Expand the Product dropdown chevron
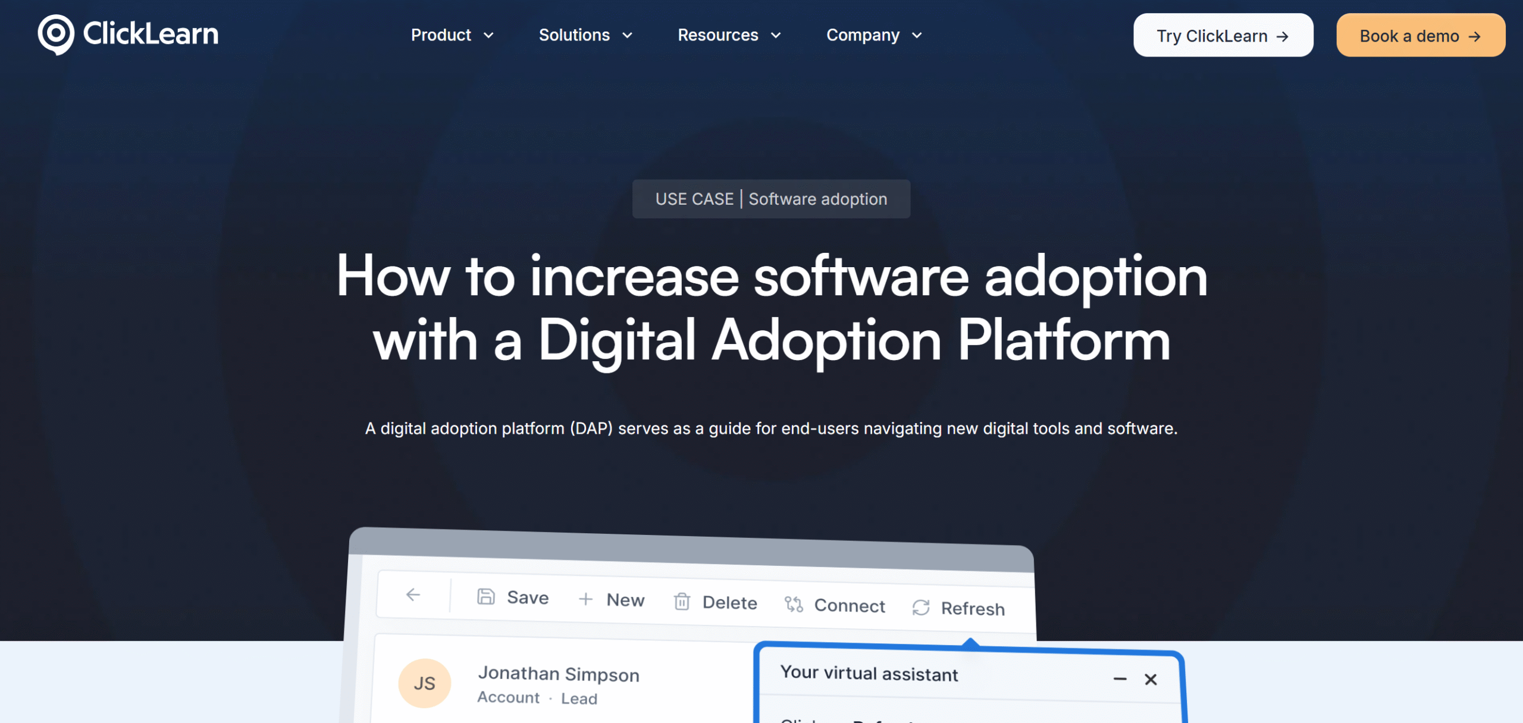Screen dimensions: 1523x723 coord(488,36)
